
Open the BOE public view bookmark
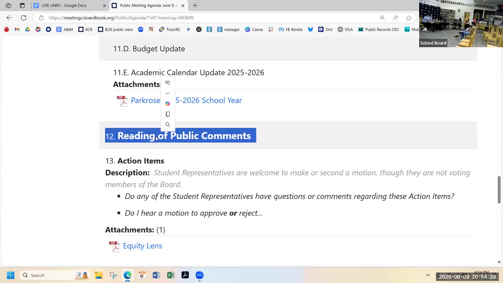[x=115, y=29]
